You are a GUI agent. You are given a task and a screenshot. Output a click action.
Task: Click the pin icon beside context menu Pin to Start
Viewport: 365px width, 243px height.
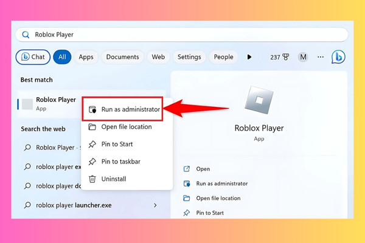click(x=92, y=144)
